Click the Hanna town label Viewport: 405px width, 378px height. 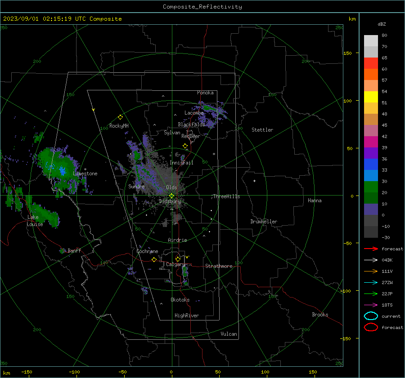[315, 200]
